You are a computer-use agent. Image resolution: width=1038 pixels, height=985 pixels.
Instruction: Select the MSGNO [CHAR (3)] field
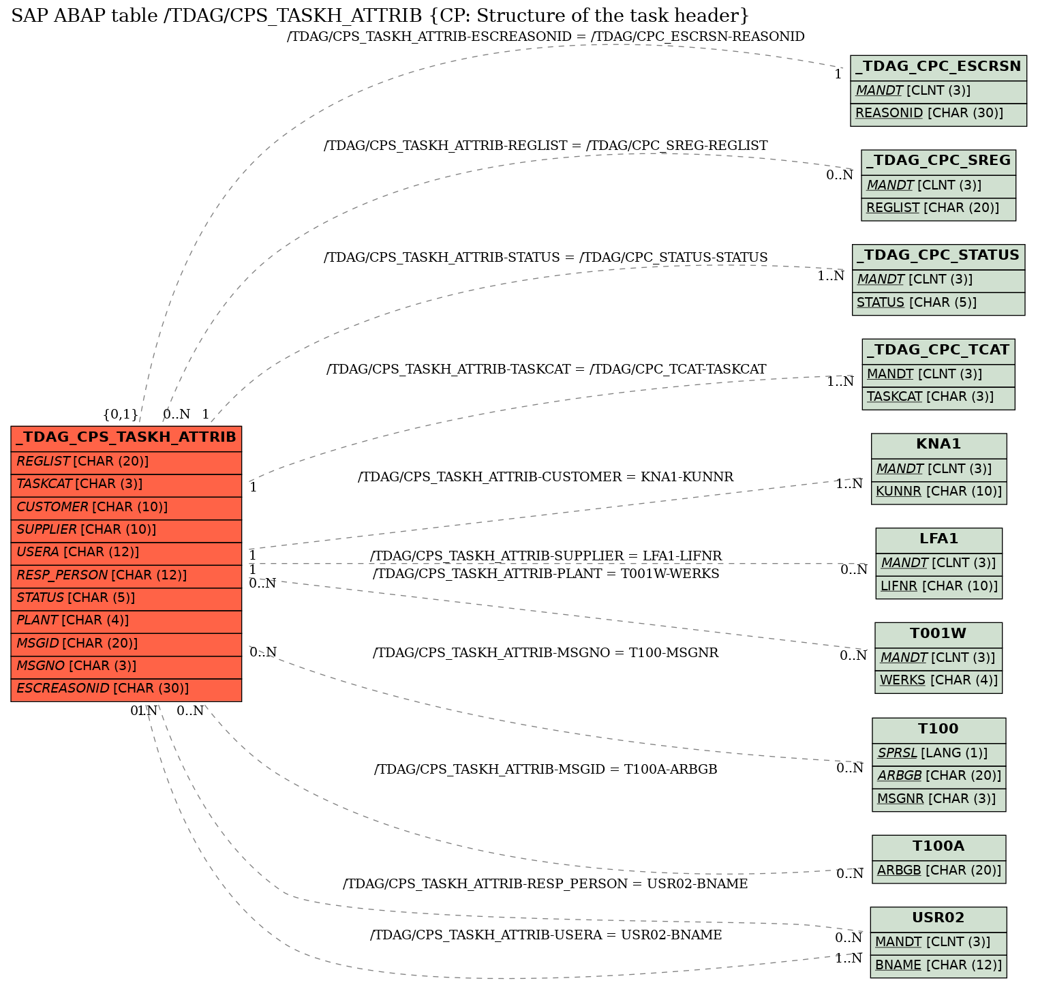point(126,667)
